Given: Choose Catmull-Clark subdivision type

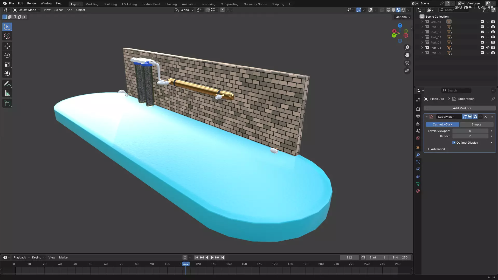Looking at the screenshot, I should pos(442,124).
